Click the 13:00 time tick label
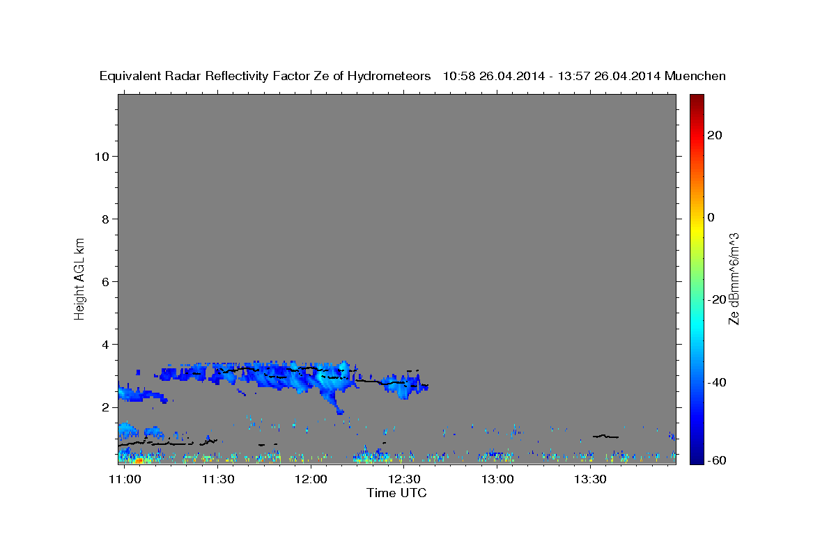Image resolution: width=836 pixels, height=557 pixels. click(497, 480)
